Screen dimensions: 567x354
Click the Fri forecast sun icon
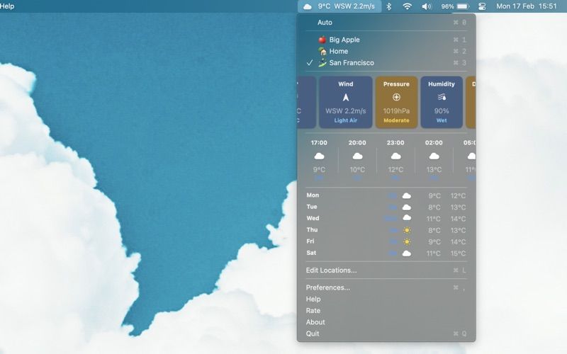[407, 241]
